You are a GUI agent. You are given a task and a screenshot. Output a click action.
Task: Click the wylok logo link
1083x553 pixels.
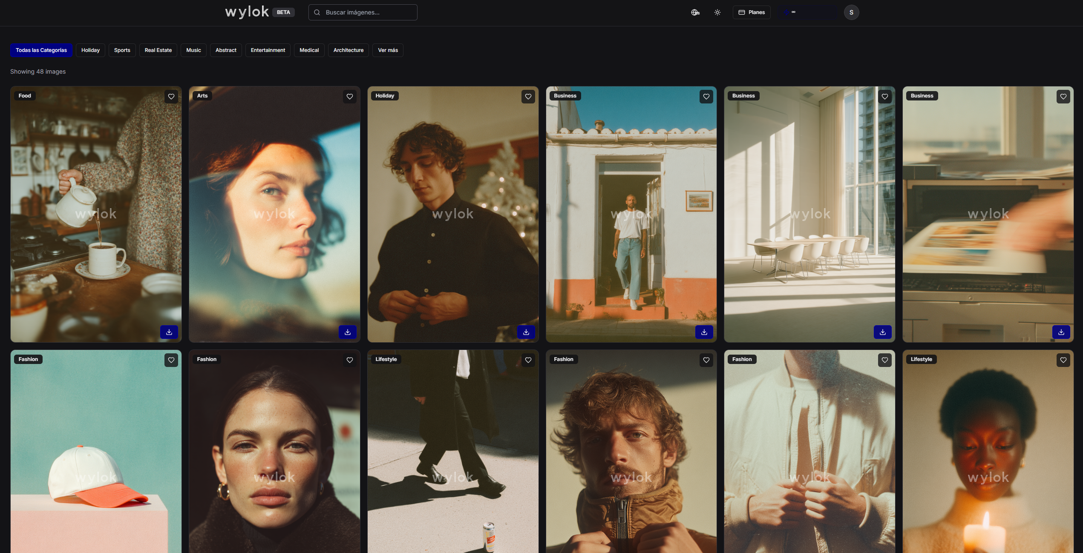[247, 12]
